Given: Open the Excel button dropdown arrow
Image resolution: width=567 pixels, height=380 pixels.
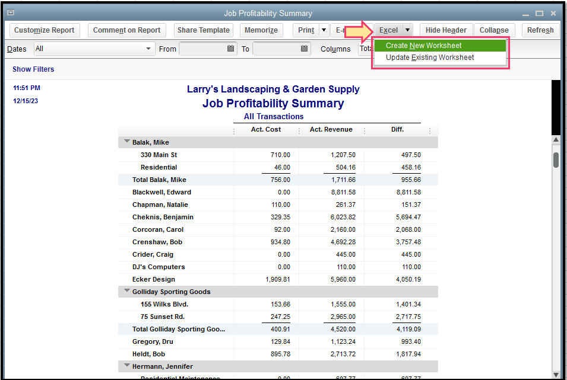Looking at the screenshot, I should [x=409, y=30].
